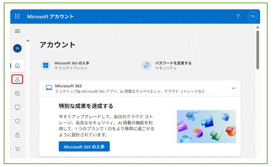Click the main page vertical scrollbar
Screen dimensions: 273x167
point(258,49)
